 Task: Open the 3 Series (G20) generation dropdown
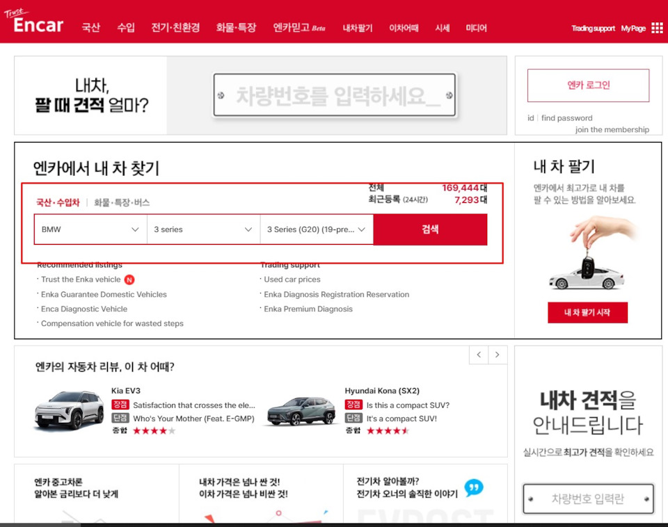tap(317, 229)
